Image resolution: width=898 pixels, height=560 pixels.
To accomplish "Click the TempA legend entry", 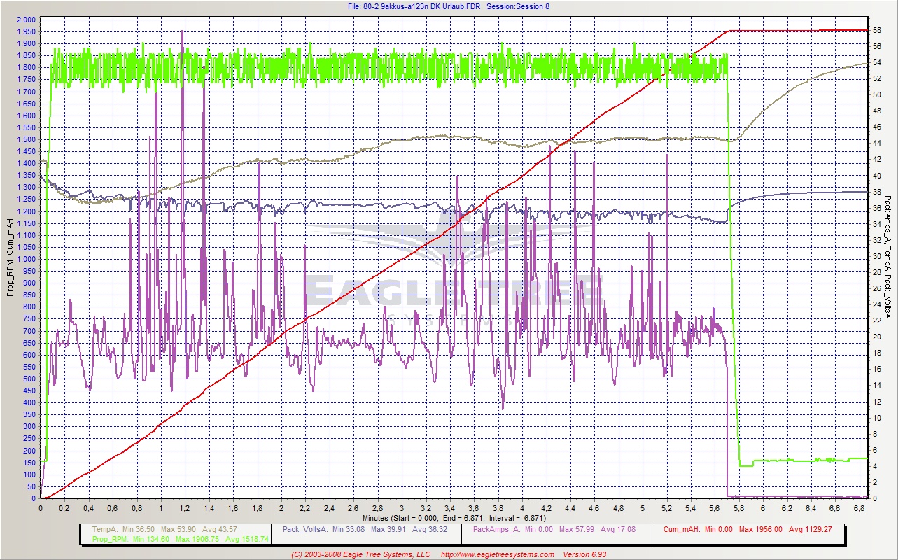I will (x=104, y=529).
